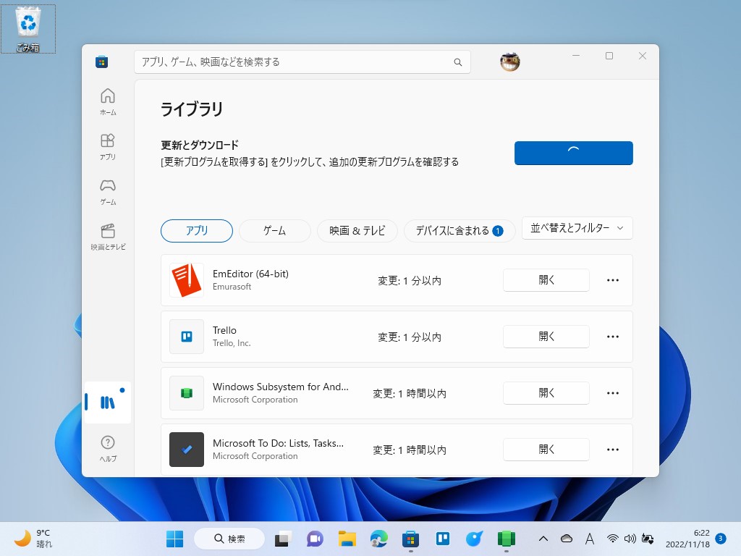Click the search field for apps and games

(302, 62)
